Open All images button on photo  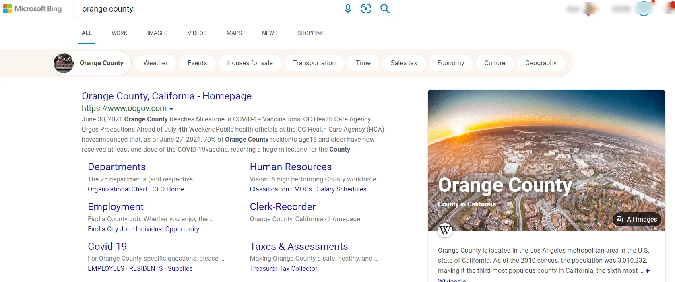[637, 219]
